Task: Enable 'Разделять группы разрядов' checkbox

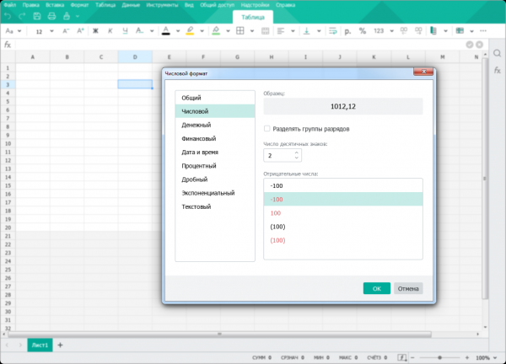Action: (267, 129)
